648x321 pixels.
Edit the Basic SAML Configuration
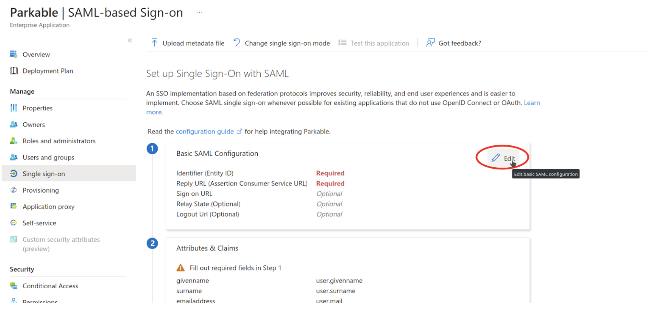coord(503,158)
